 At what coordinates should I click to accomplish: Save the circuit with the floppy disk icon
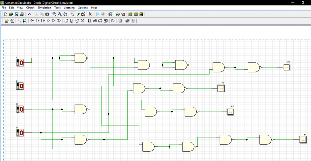tap(16, 14)
